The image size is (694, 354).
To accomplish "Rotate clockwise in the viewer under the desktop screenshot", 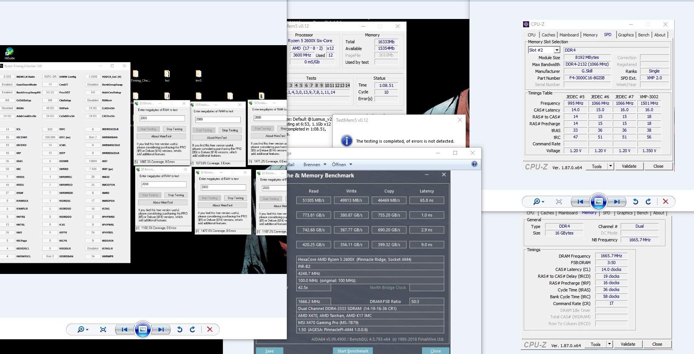I will point(193,329).
